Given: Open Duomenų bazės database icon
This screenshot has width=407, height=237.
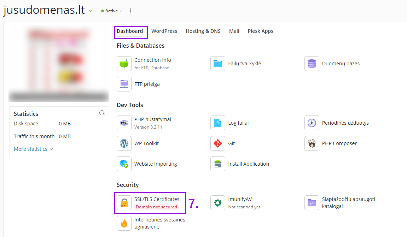Looking at the screenshot, I should (x=312, y=64).
